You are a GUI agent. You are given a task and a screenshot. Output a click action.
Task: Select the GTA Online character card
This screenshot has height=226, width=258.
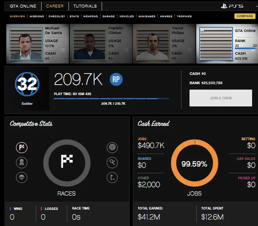click(x=227, y=44)
